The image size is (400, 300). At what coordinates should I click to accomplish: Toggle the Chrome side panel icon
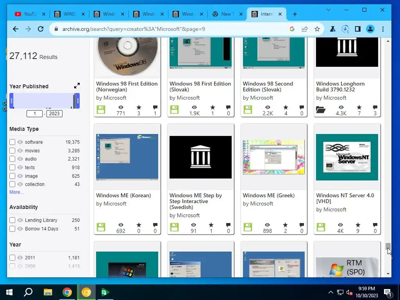pos(358,29)
